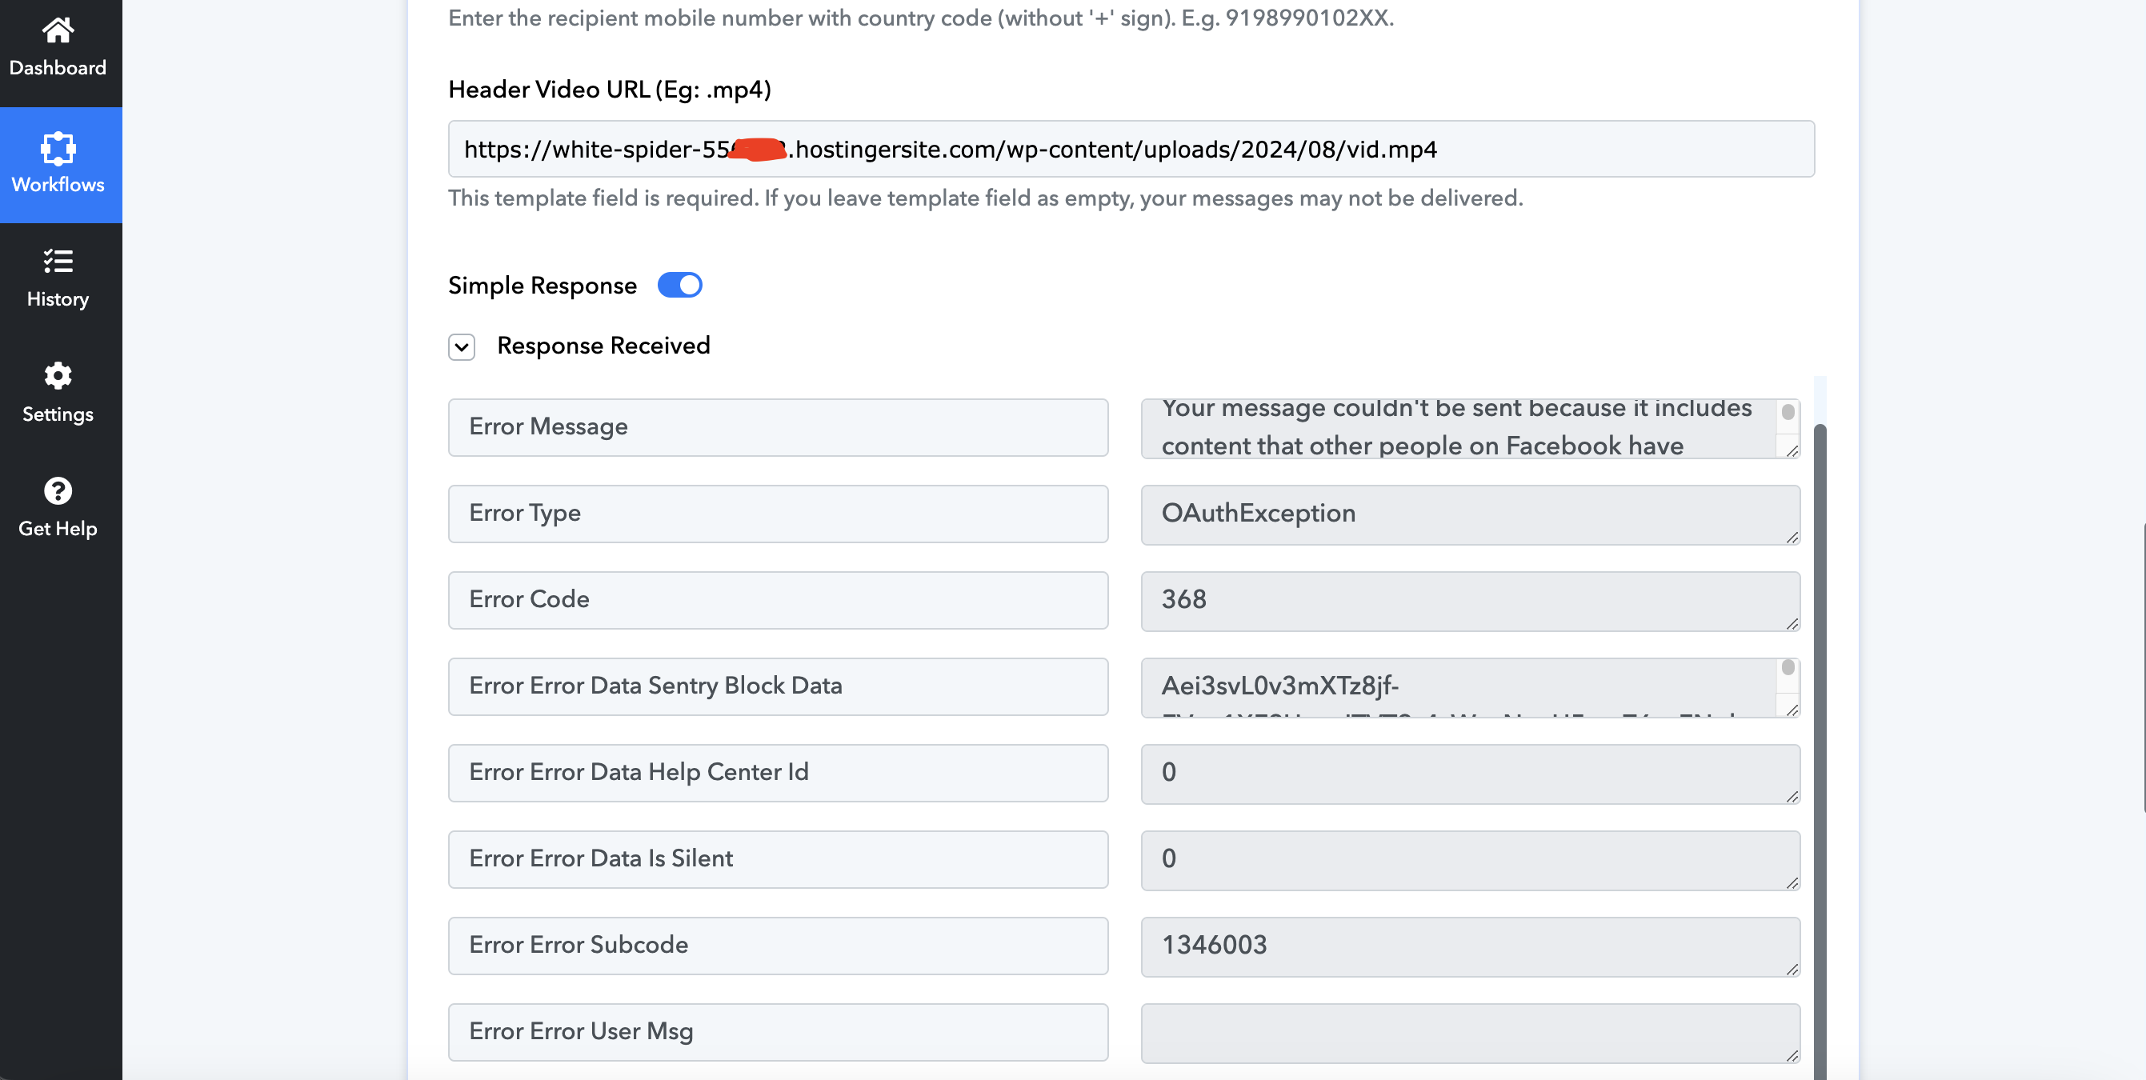Open the Dashboard home icon
The width and height of the screenshot is (2146, 1080).
(x=58, y=31)
